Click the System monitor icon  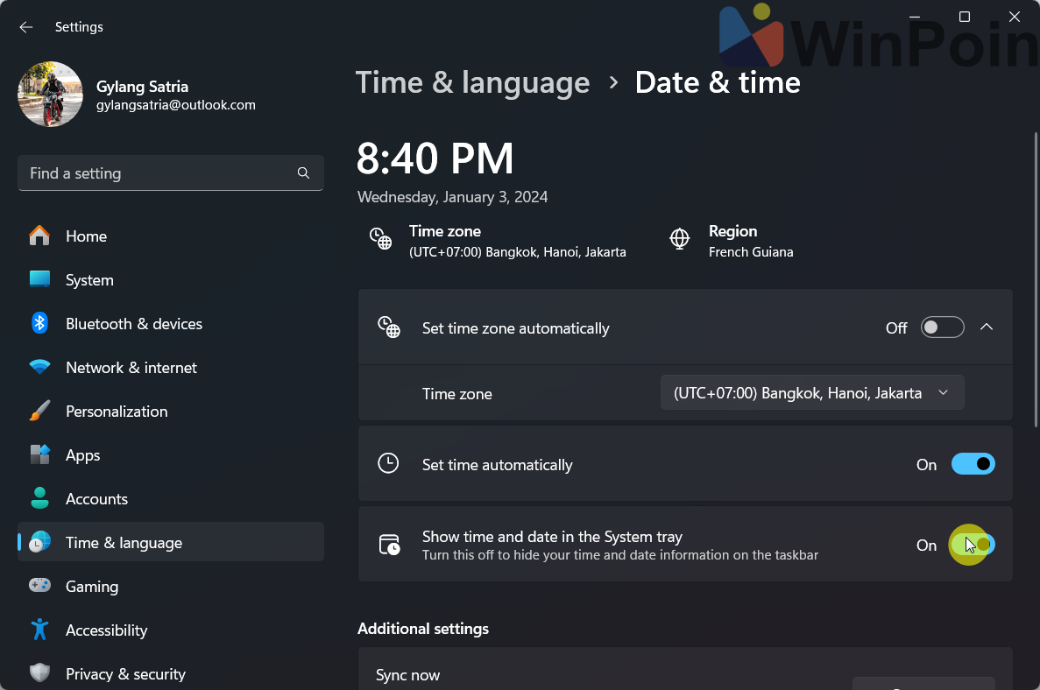click(x=39, y=279)
